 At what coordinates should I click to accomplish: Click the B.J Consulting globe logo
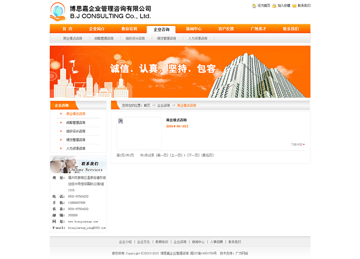(x=58, y=12)
